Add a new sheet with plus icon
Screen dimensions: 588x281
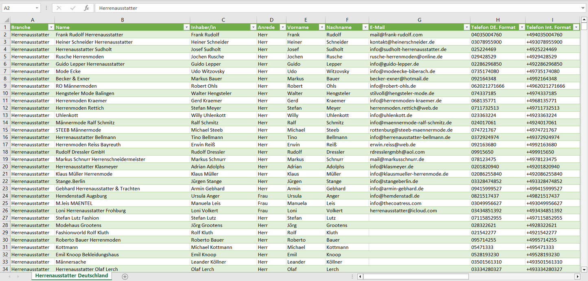[x=125, y=277]
